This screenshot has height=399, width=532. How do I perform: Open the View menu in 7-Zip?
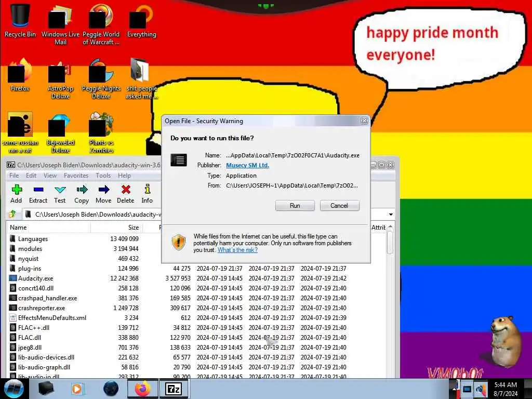pos(50,176)
